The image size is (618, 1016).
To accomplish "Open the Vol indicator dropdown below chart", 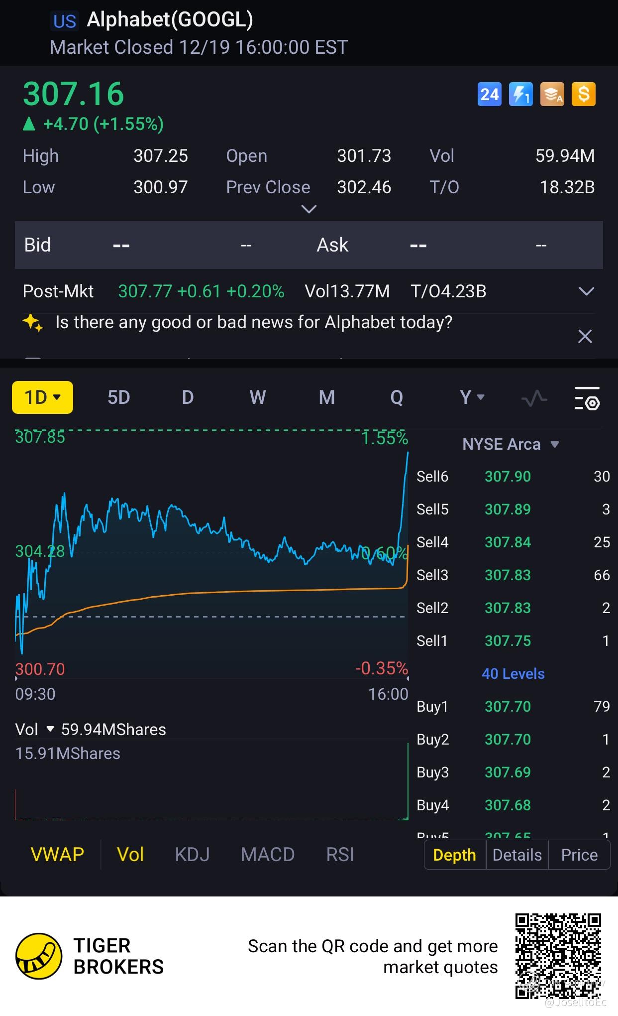I will coord(34,730).
